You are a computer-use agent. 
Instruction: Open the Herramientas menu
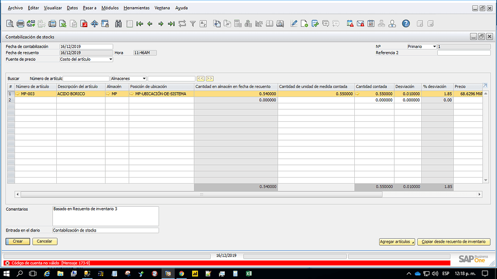coord(136,8)
